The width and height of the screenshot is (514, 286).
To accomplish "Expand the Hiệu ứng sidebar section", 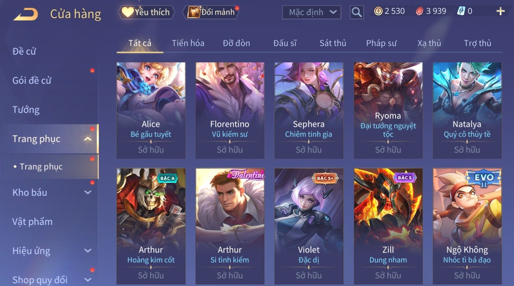I will click(88, 251).
